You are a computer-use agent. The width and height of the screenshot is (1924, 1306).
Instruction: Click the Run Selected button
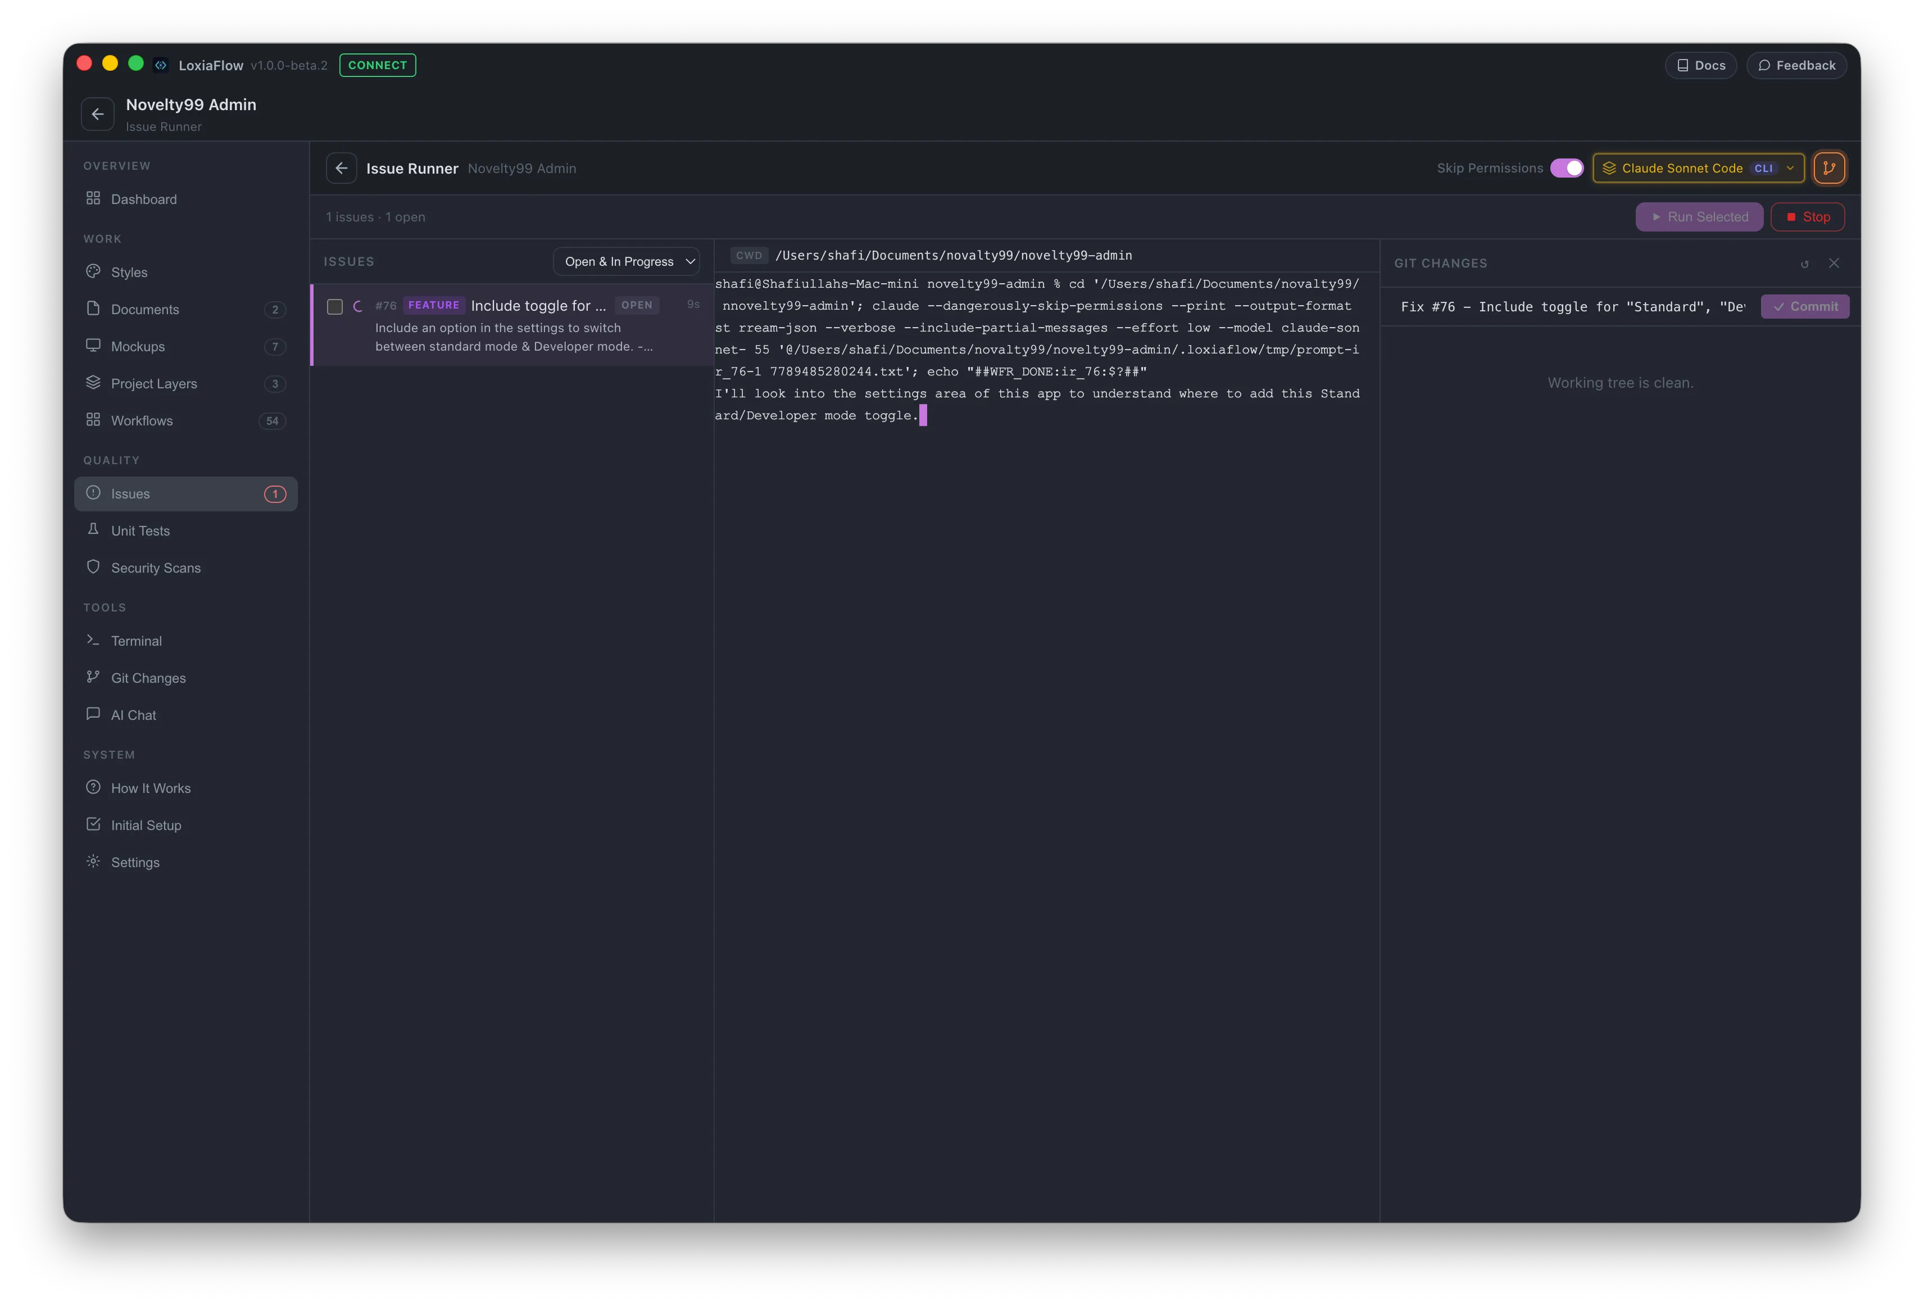[1699, 217]
